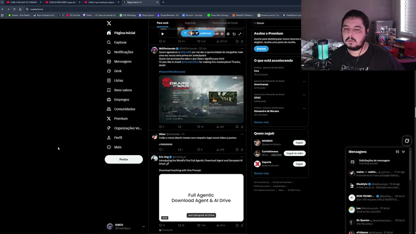The width and height of the screenshot is (416, 234).
Task: Open Empregos in the sidebar
Action: click(118, 99)
